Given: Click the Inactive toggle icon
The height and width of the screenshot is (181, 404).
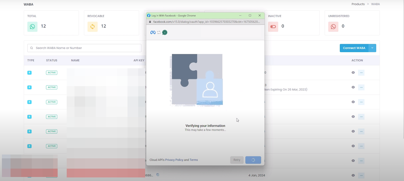Looking at the screenshot, I should [273, 26].
